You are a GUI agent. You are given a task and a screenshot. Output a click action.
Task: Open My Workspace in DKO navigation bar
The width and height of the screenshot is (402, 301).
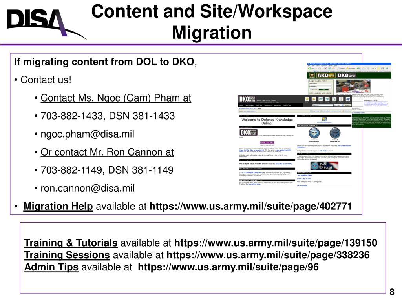(249, 105)
